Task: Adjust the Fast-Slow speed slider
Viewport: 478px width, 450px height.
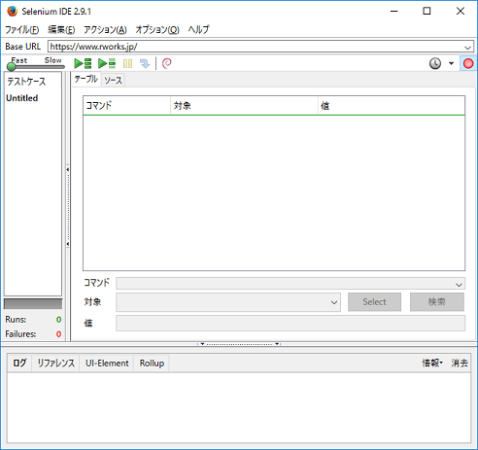Action: tap(36, 66)
